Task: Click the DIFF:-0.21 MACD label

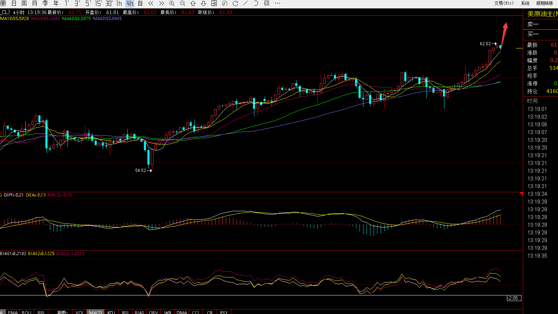Action: [14, 195]
